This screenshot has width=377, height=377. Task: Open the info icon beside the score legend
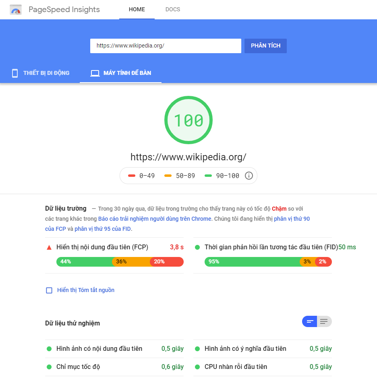point(249,176)
